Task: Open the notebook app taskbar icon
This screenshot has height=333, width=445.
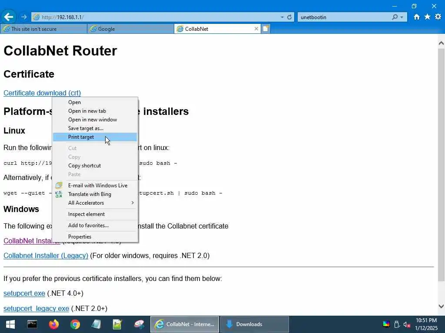Action: coord(96,324)
